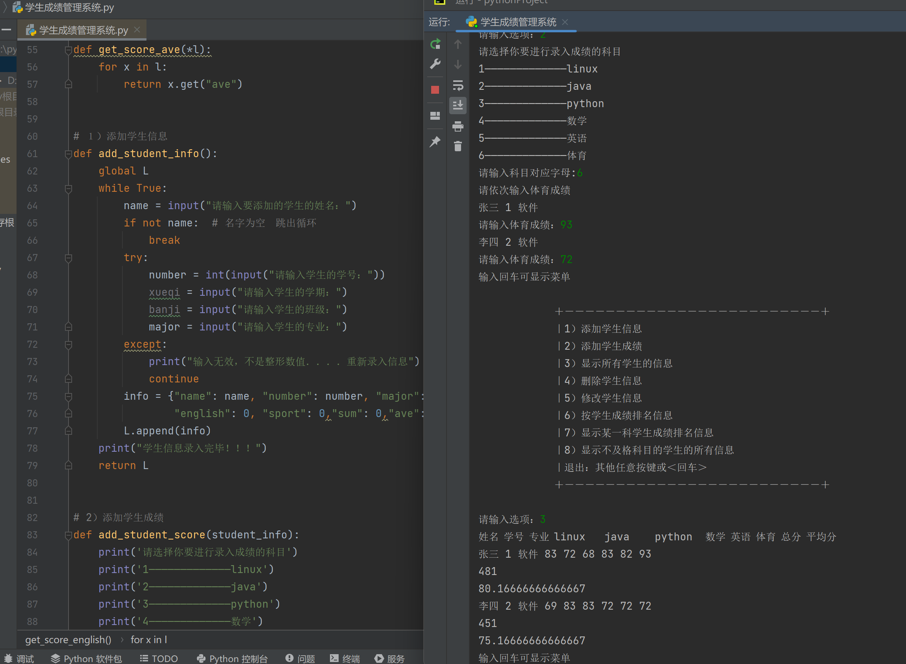The height and width of the screenshot is (664, 906).
Task: Fold the info dictionary at line 75
Action: tap(68, 396)
